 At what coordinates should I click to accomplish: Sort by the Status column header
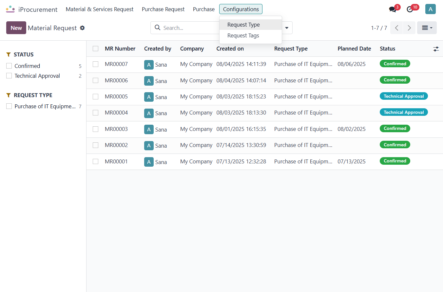(x=388, y=49)
